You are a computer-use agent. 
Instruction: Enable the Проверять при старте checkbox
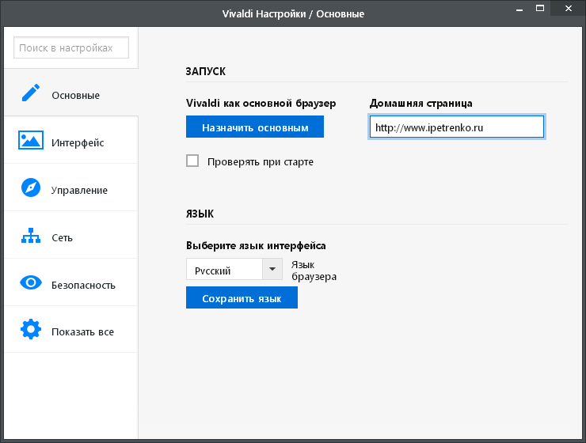coord(192,161)
